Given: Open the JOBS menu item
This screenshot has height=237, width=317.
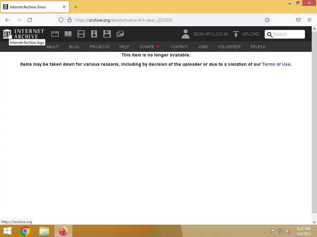Looking at the screenshot, I should pyautogui.click(x=203, y=47).
